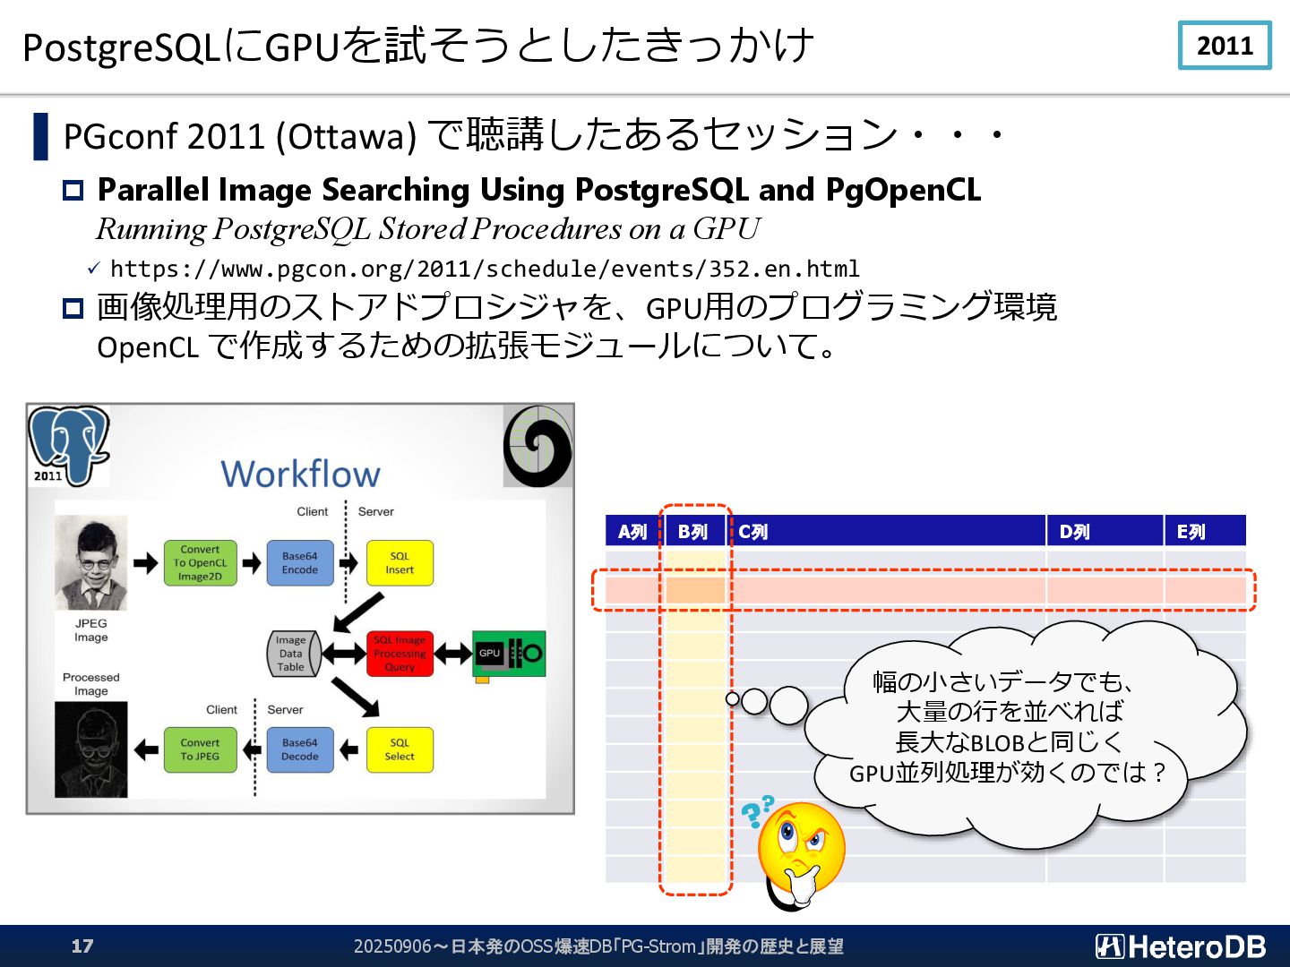Click the SQL Select yellow box
Viewport: 1290px width, 967px height.
click(x=400, y=749)
